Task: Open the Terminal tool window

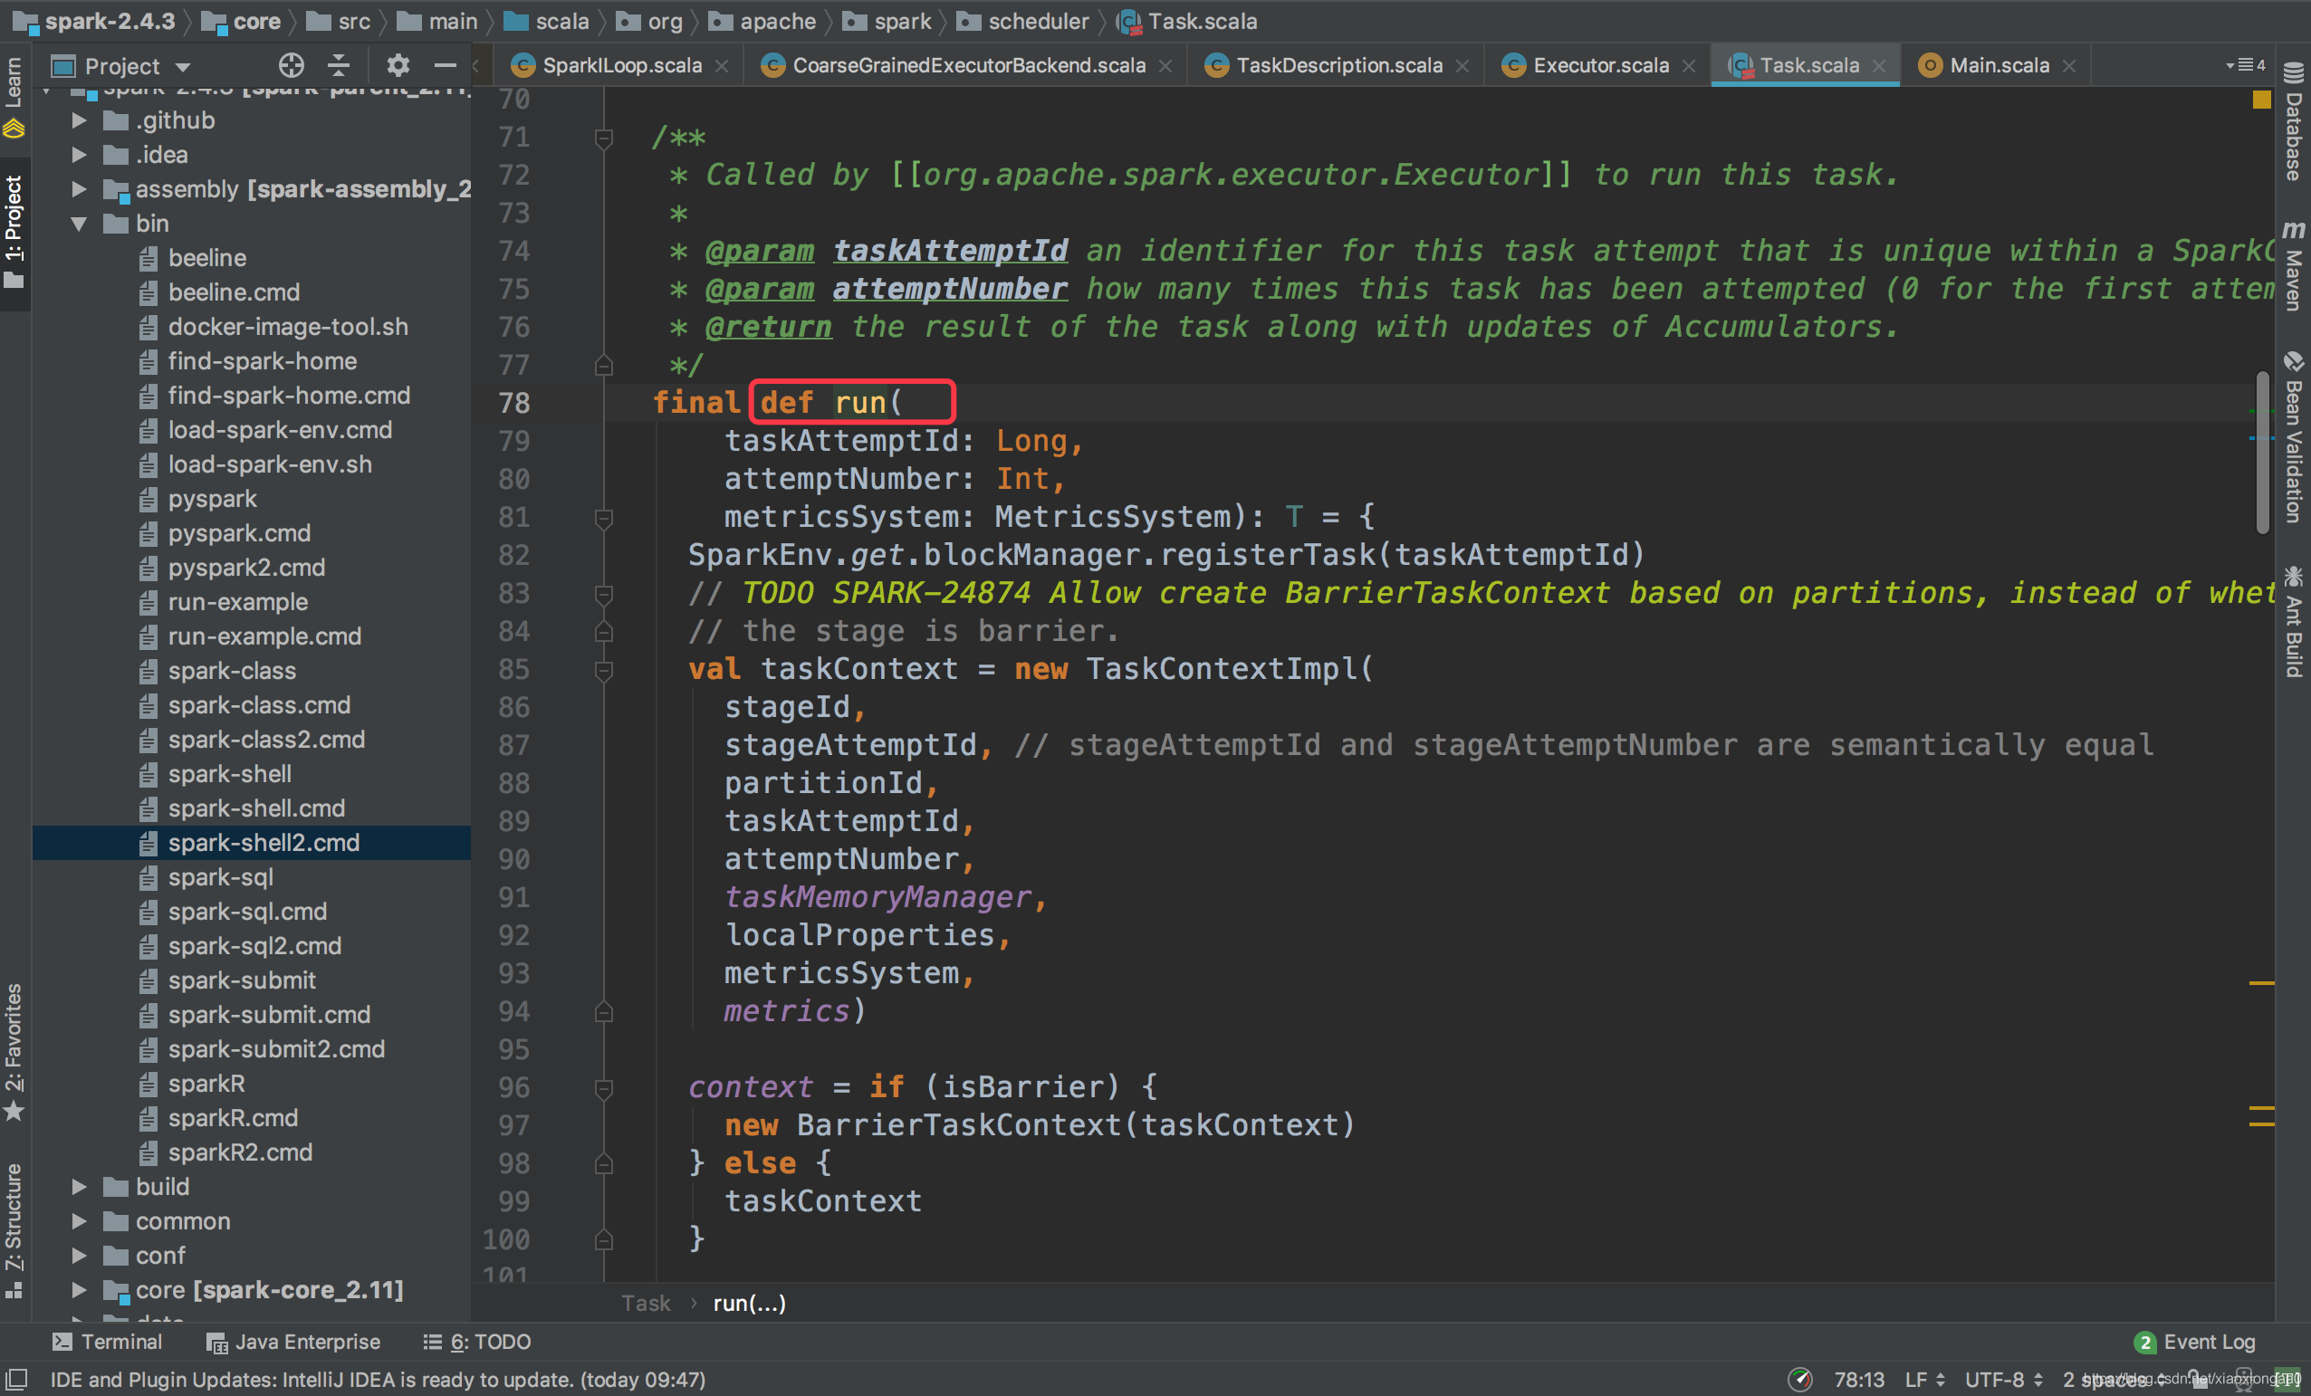Action: 108,1342
